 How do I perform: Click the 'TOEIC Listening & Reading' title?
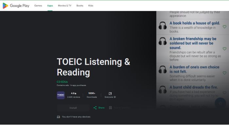[x=93, y=67]
